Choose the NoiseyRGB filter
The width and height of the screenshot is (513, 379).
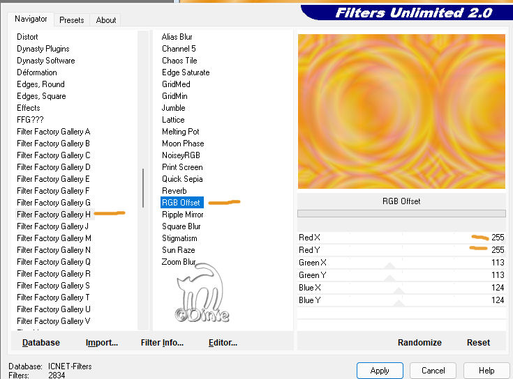click(x=181, y=155)
